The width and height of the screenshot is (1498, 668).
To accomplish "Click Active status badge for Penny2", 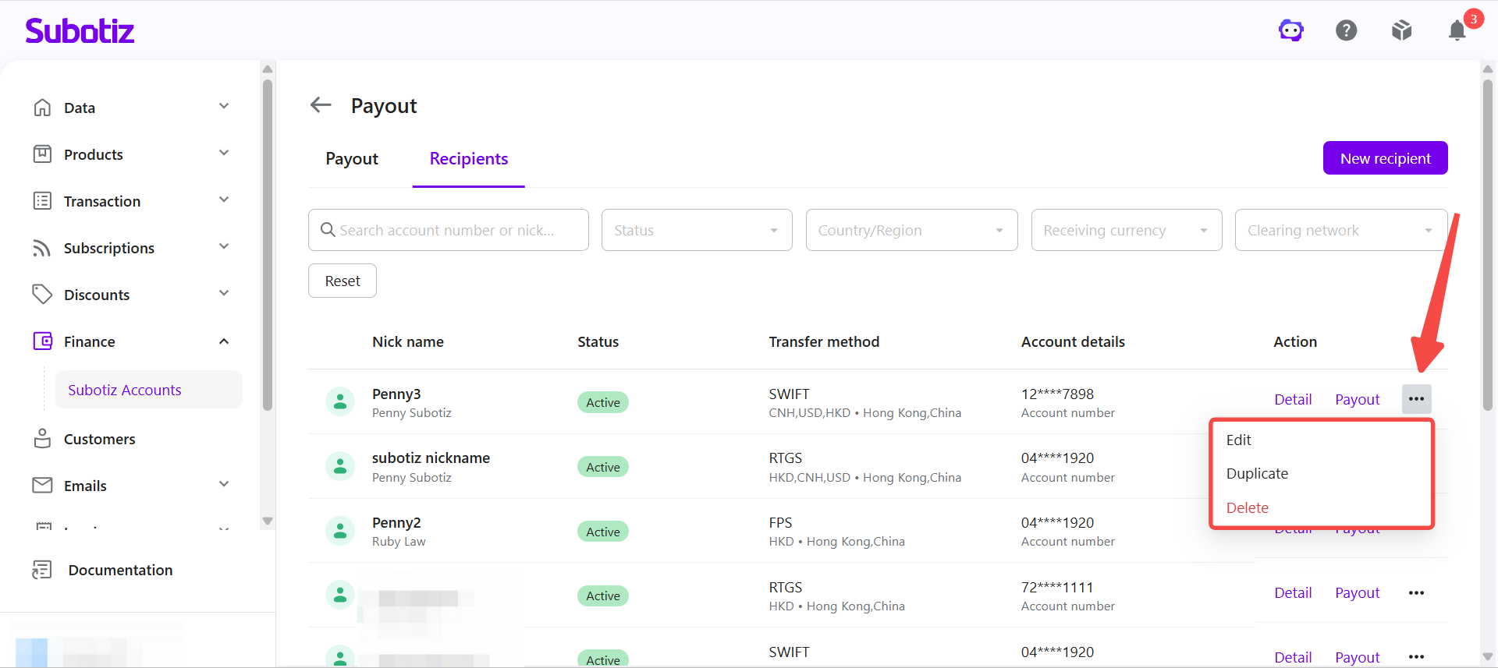I will point(603,532).
